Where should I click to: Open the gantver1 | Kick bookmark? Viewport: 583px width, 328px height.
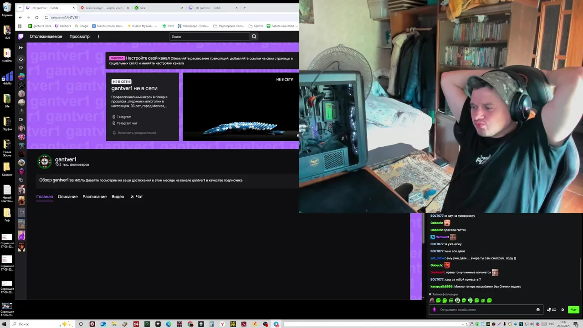point(40,26)
